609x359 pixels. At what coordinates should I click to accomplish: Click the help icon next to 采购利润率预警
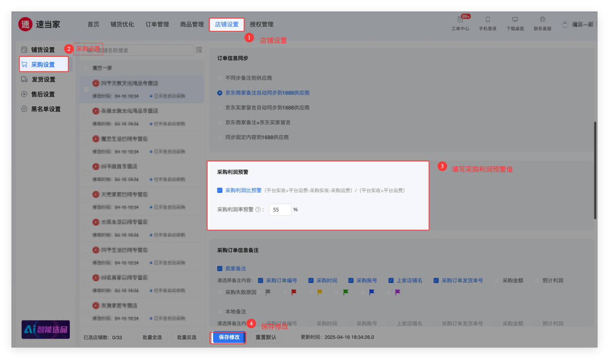[x=258, y=210]
